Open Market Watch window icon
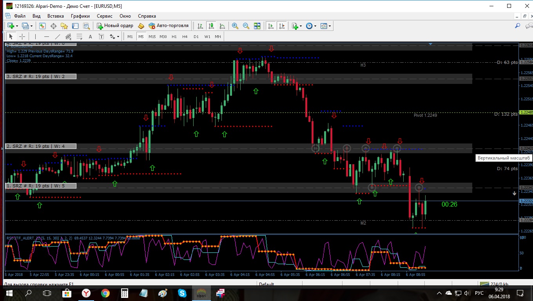The height and width of the screenshot is (301, 533). pyautogui.click(x=42, y=26)
